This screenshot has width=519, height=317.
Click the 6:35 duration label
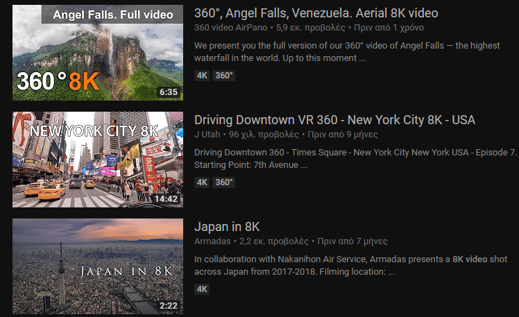tap(169, 92)
